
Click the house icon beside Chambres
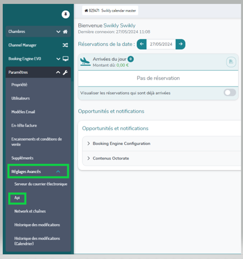point(65,31)
